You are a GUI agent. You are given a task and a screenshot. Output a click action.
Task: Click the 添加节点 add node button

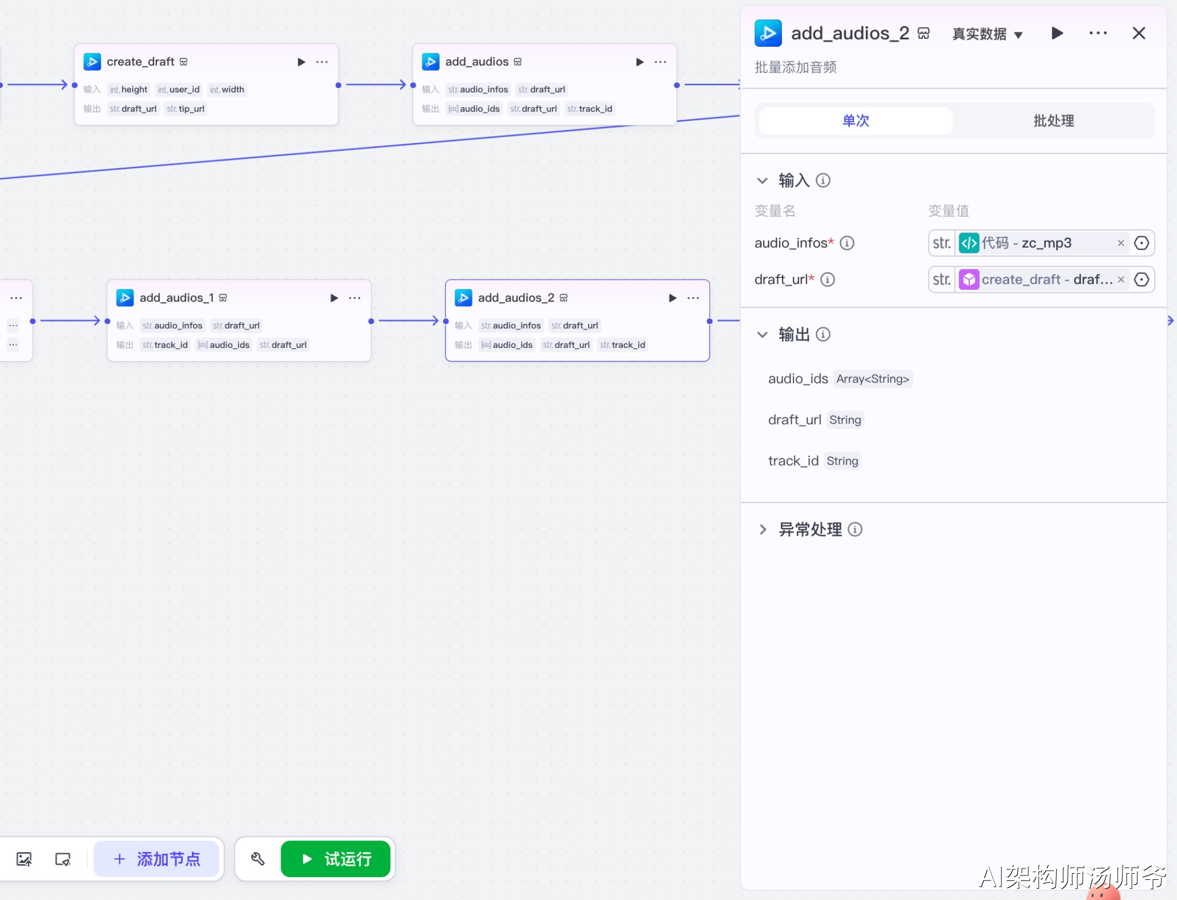[x=157, y=859]
